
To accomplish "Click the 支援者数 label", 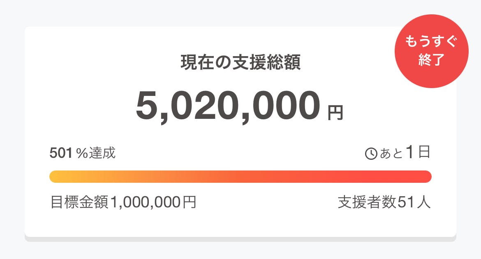I will pos(367,202).
